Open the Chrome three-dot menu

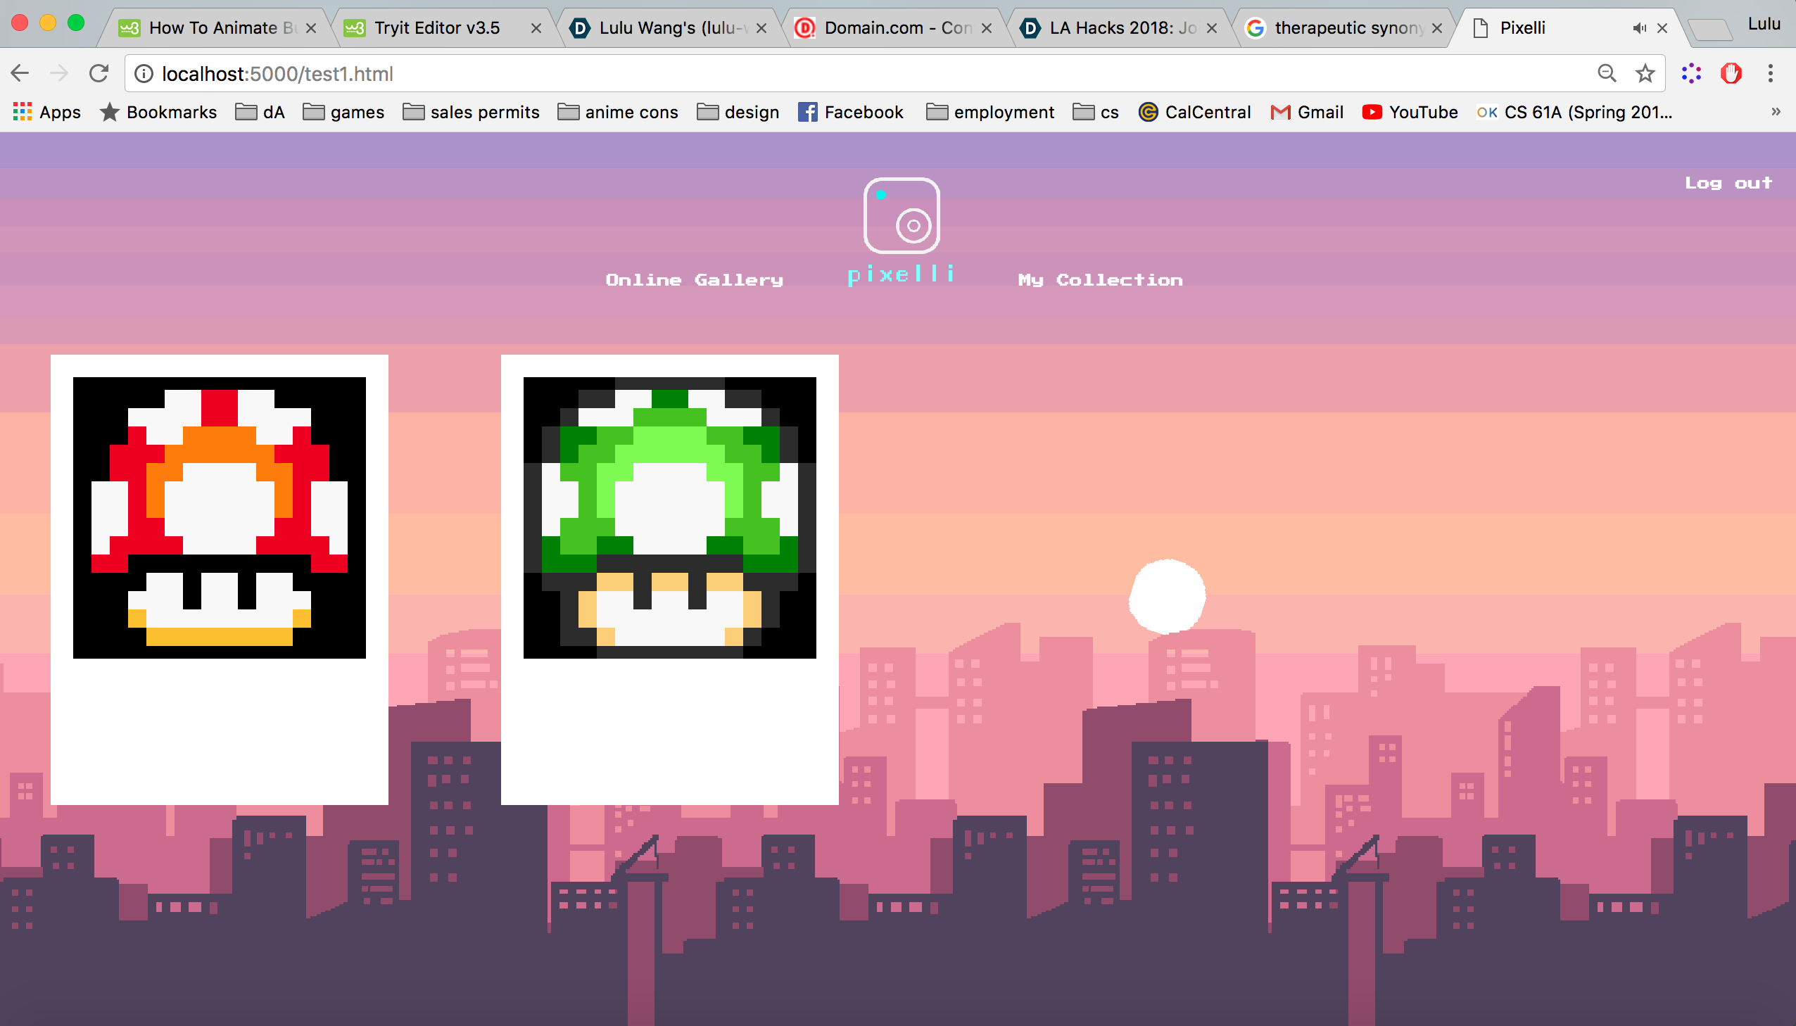(x=1770, y=73)
